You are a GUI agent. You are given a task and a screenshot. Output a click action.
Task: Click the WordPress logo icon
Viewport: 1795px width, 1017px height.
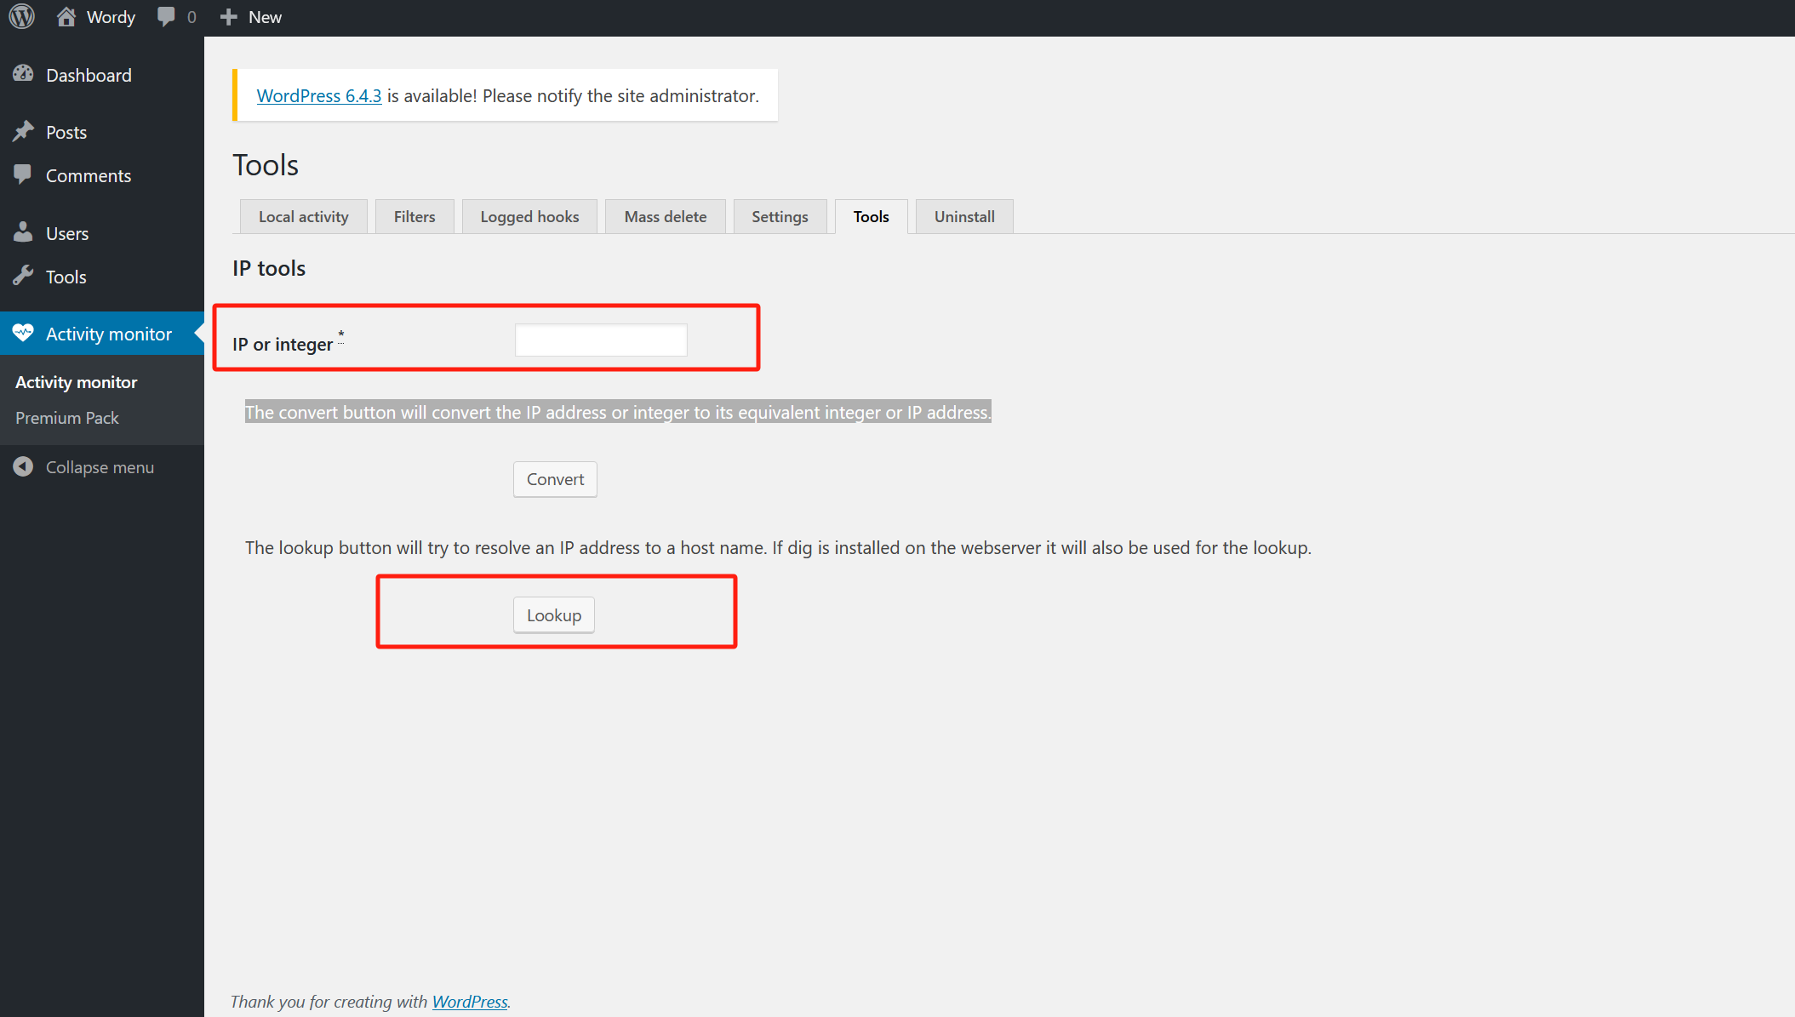pyautogui.click(x=21, y=17)
